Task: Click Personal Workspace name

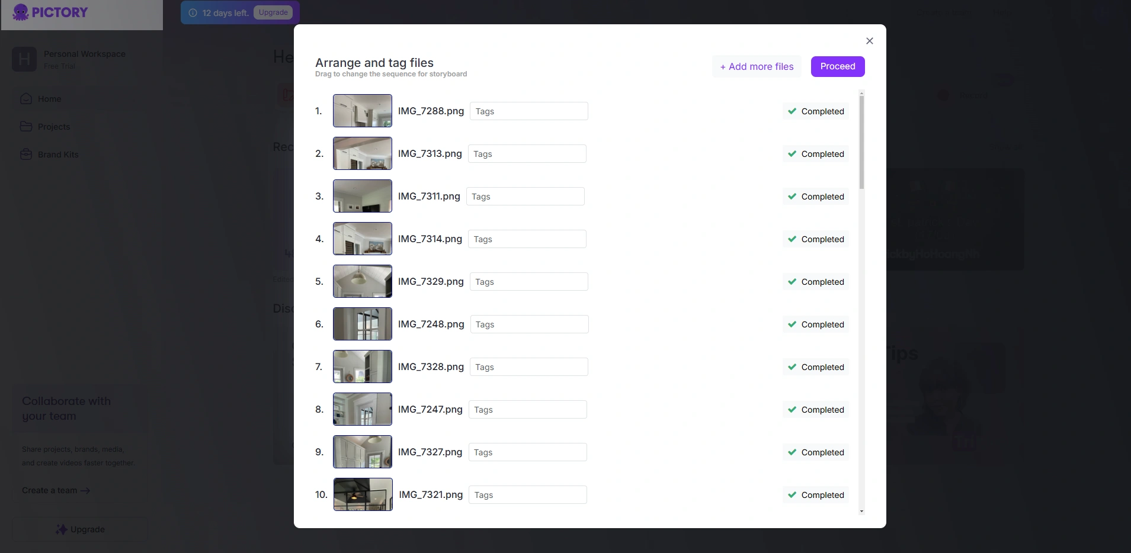Action: pos(85,54)
